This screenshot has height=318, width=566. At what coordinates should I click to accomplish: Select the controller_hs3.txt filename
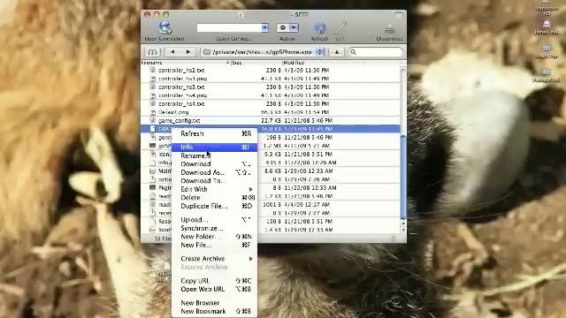click(x=181, y=87)
